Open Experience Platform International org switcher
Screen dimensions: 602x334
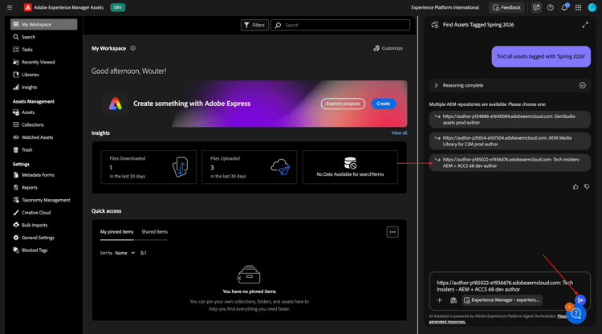coord(445,7)
